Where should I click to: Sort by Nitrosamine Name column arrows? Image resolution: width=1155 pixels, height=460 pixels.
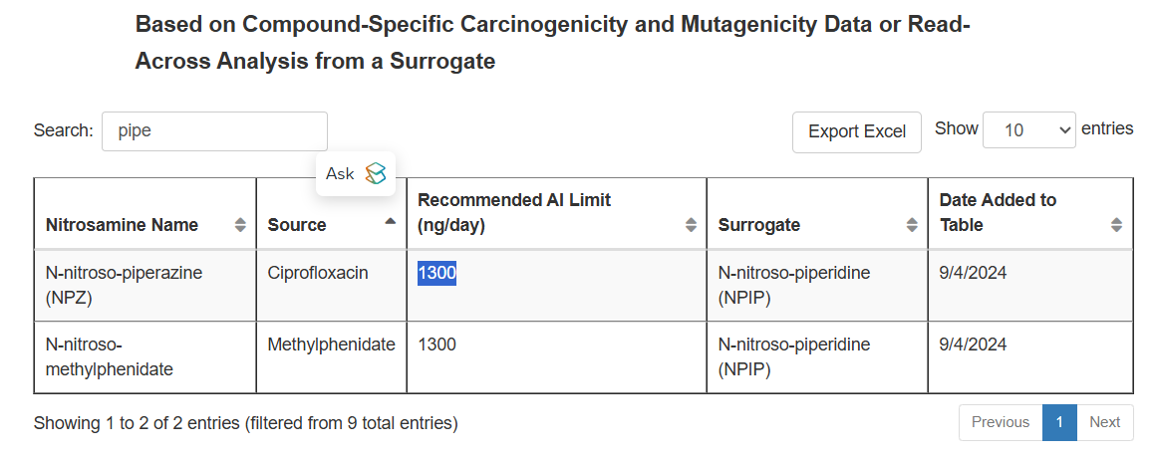pyautogui.click(x=240, y=225)
